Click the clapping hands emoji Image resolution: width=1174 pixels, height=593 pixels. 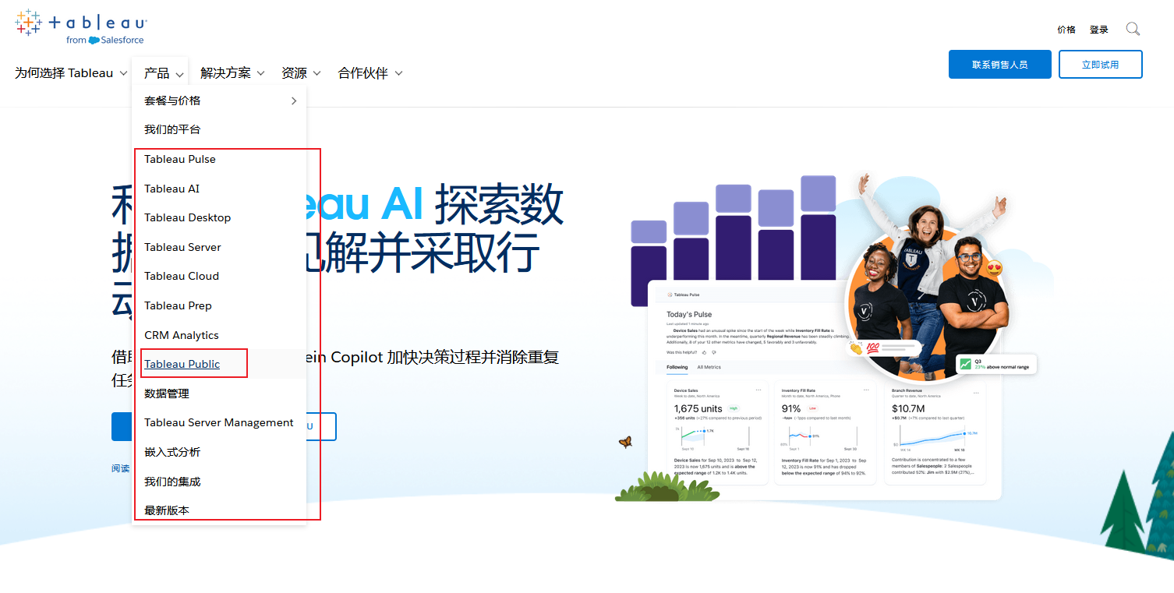point(857,348)
